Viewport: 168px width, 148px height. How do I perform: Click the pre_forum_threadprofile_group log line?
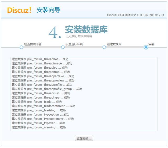(47, 89)
